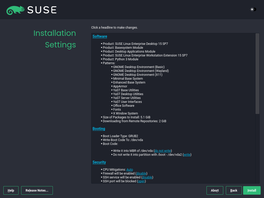Open the Software settings headline
Viewport: 264px width, 198px height.
[x=100, y=36]
